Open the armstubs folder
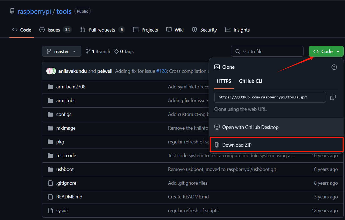 [x=66, y=101]
